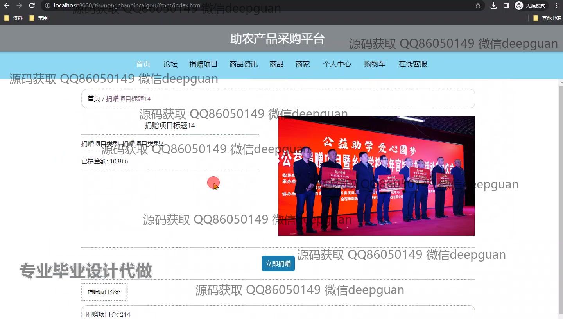Open the site info icon in address bar
This screenshot has width=563, height=319.
pyautogui.click(x=47, y=5)
